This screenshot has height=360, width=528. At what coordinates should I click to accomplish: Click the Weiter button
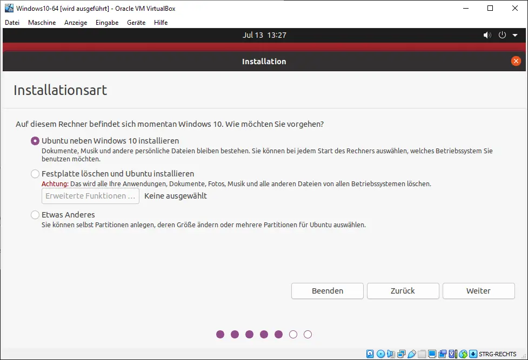click(478, 291)
